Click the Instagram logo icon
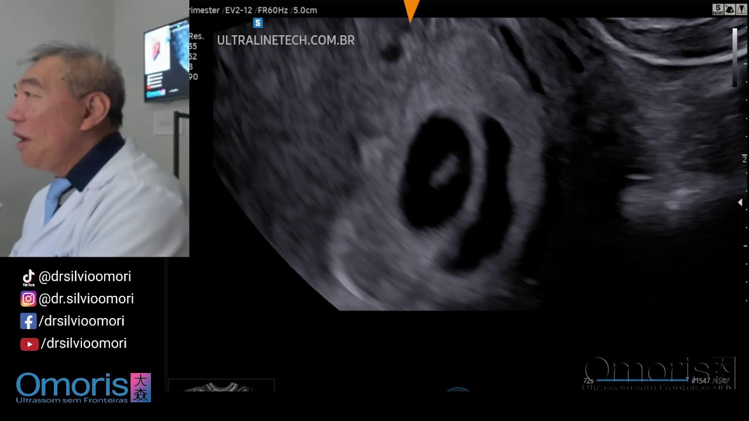749x421 pixels. (x=28, y=299)
